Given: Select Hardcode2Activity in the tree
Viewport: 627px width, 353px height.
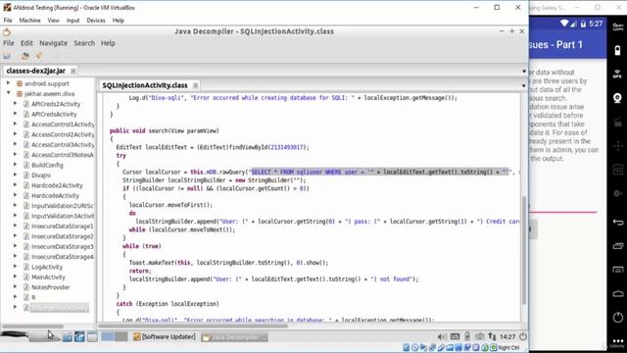Looking at the screenshot, I should [57, 185].
